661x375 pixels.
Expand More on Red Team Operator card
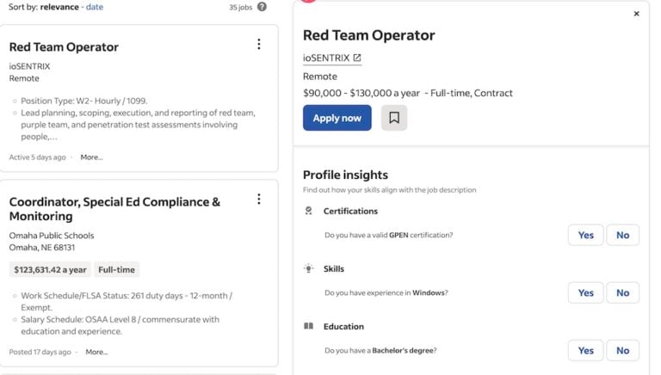point(91,157)
